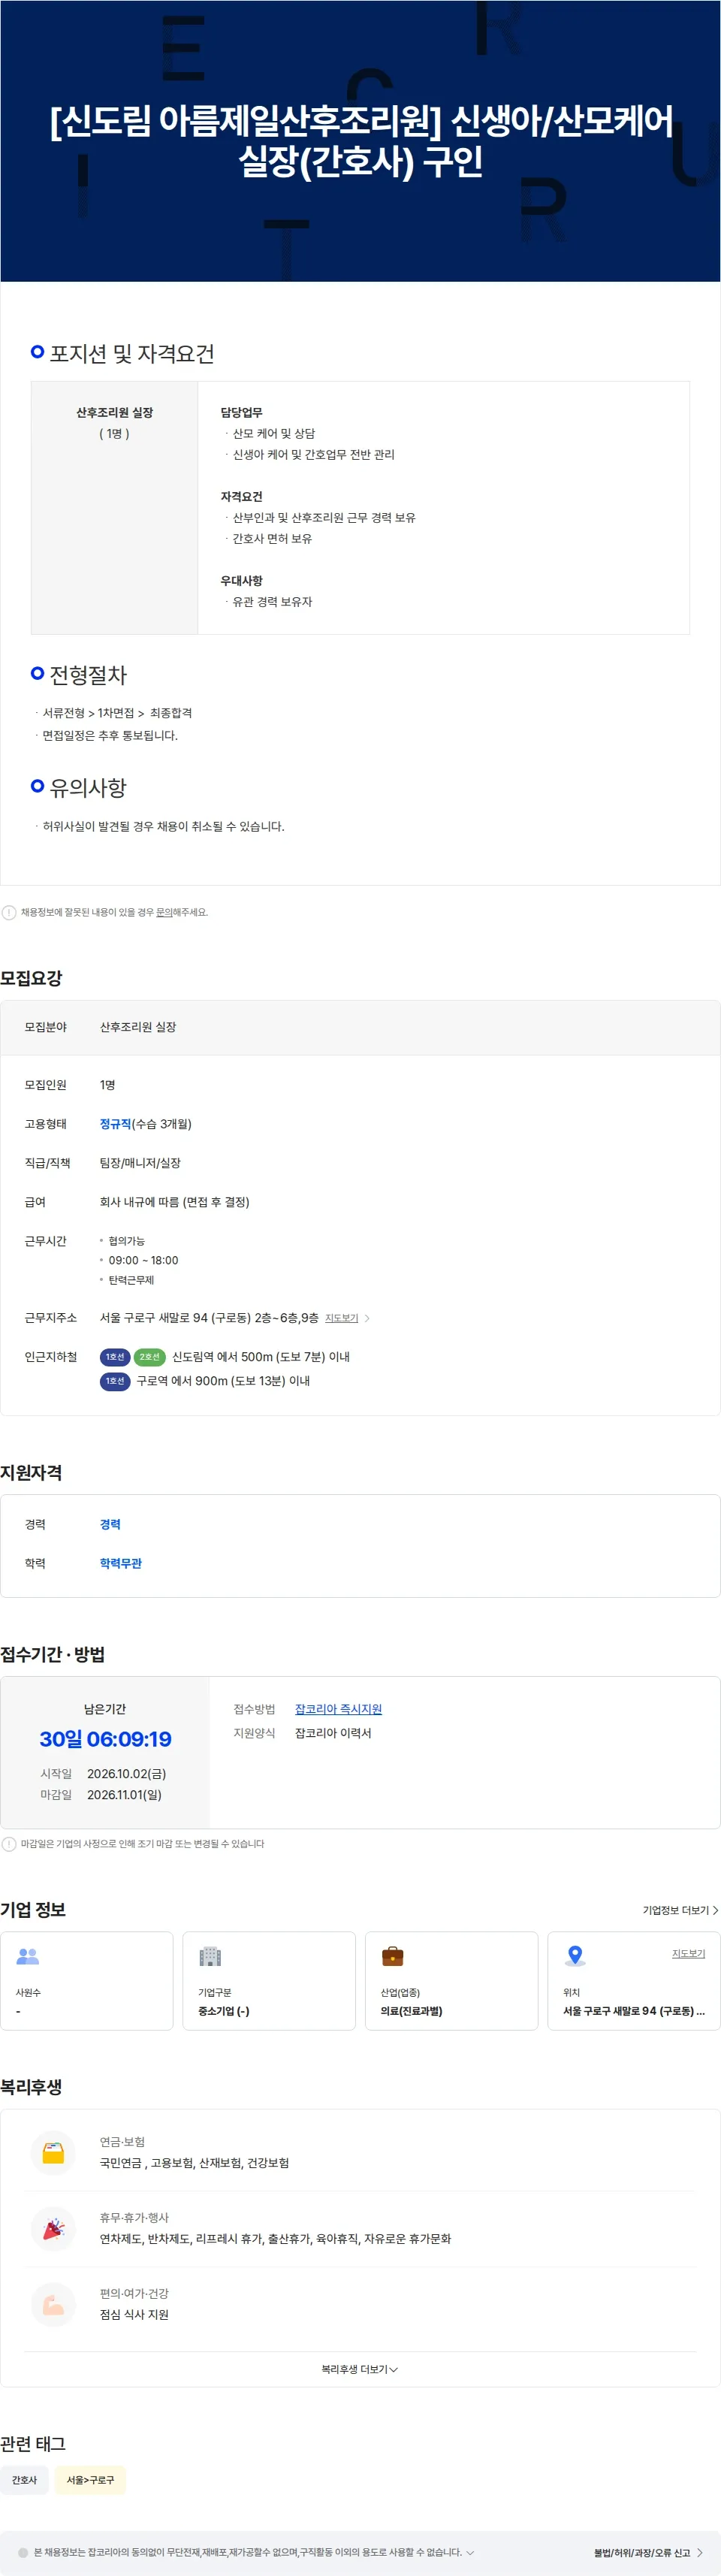Screen dimensions: 721x2576
Task: Click the 경력 qualification link
Action: coord(110,1524)
